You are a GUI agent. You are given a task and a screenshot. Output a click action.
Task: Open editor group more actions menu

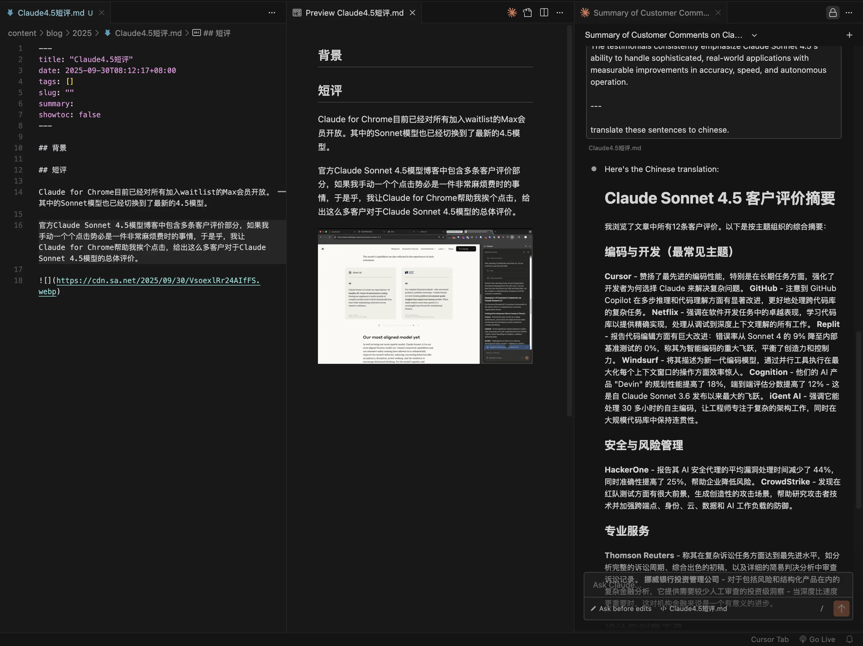pos(272,13)
